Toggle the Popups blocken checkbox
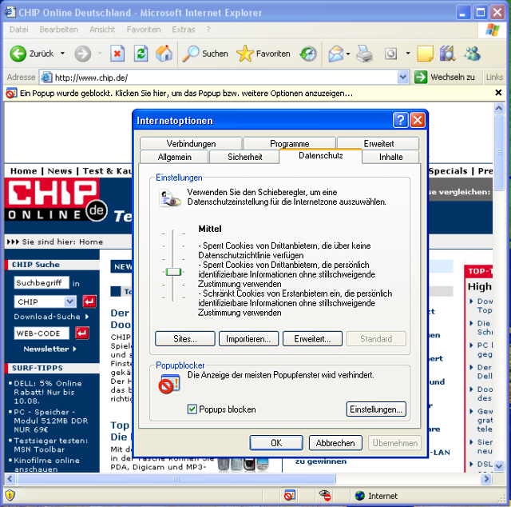 (x=192, y=409)
